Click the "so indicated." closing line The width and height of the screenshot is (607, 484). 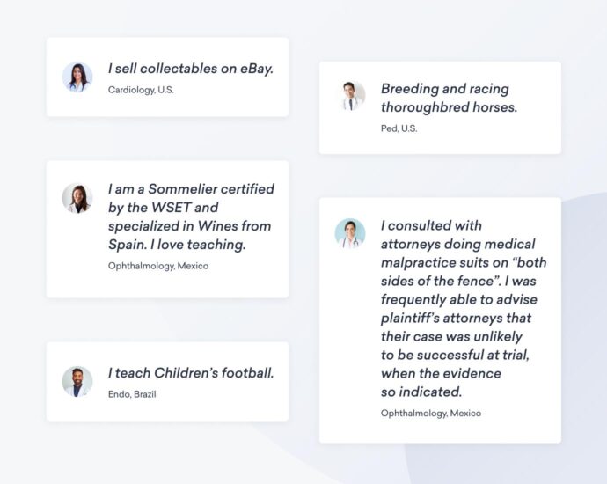point(421,392)
